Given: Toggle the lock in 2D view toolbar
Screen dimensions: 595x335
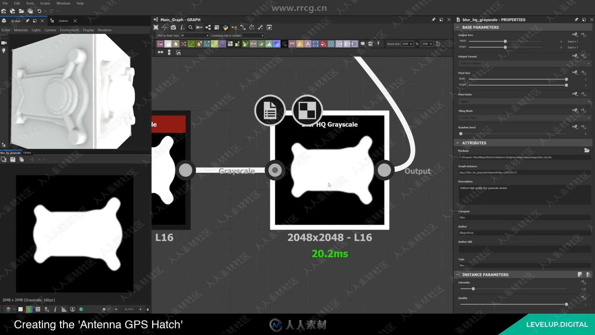Looking at the screenshot, I should pyautogui.click(x=148, y=309).
